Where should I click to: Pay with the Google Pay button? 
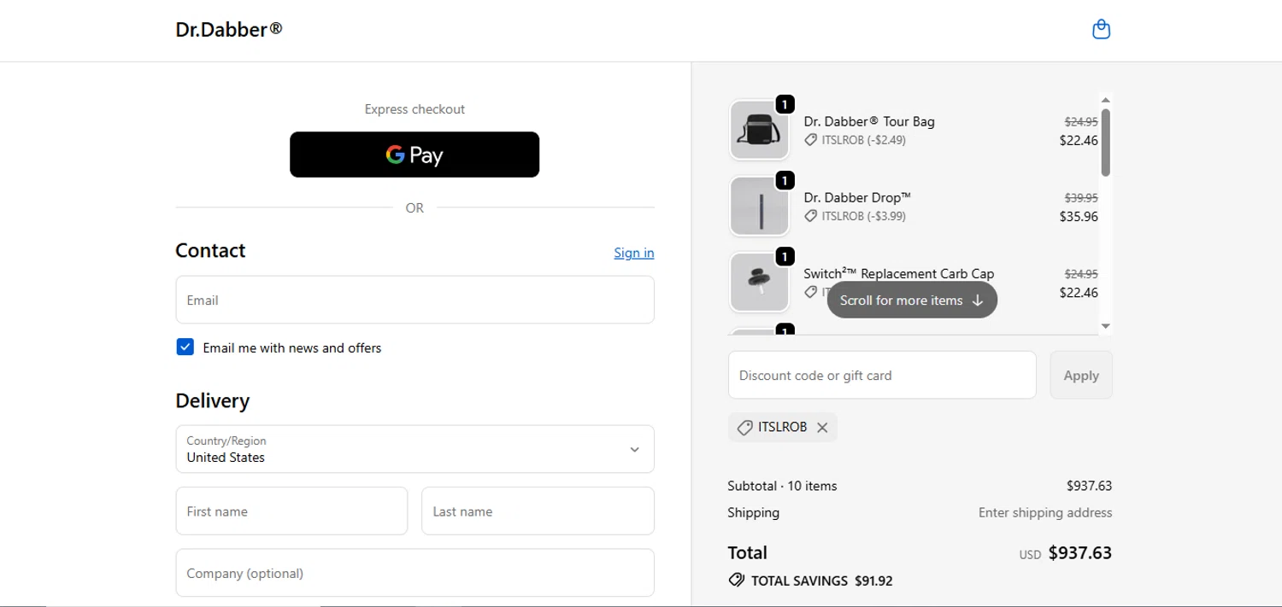[415, 155]
